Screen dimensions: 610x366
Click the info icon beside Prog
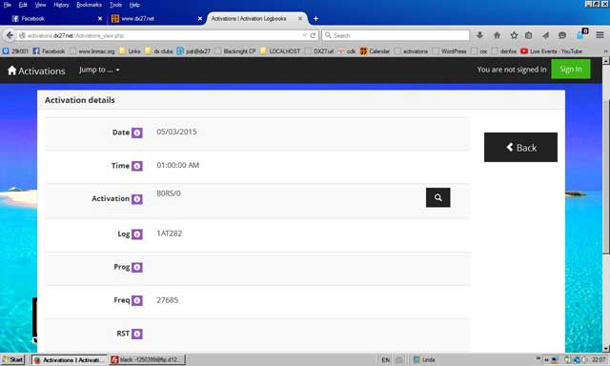pos(137,267)
